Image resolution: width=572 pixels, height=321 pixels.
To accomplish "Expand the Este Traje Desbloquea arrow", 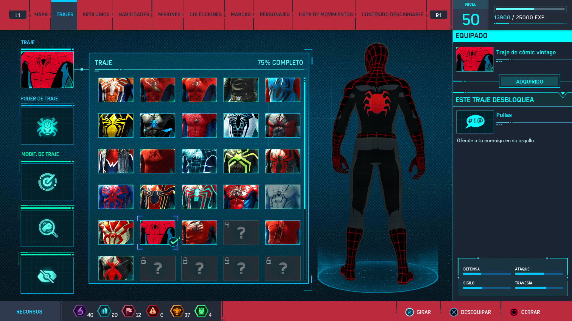I will 562,95.
